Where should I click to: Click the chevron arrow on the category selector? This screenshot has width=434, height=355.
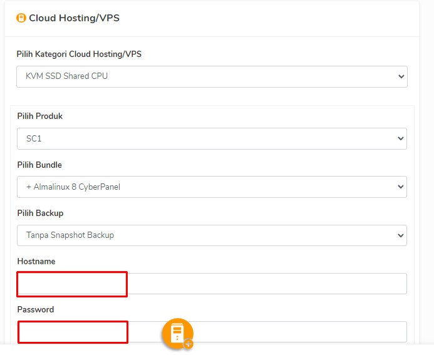pyautogui.click(x=401, y=76)
